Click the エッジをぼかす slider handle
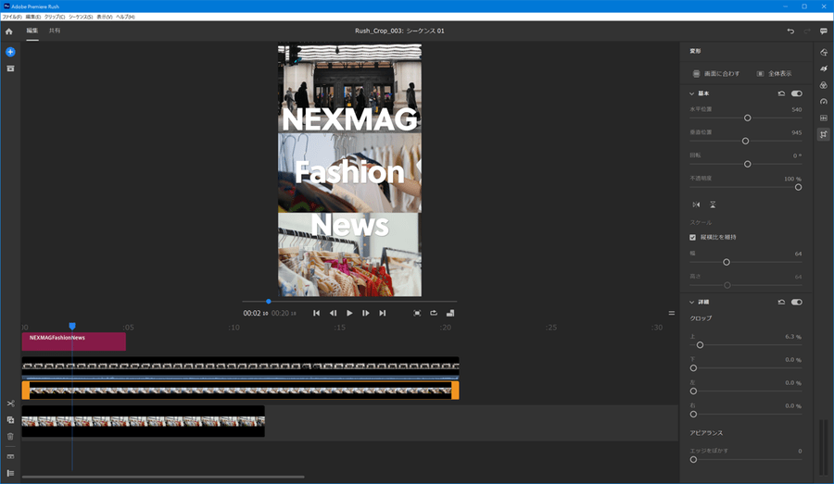 693,460
